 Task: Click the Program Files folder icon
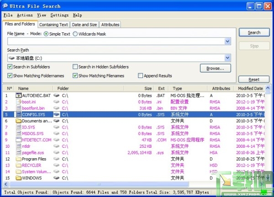point(18,159)
